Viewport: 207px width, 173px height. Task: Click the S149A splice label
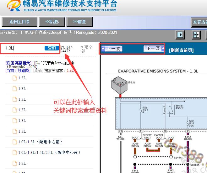click(178, 157)
